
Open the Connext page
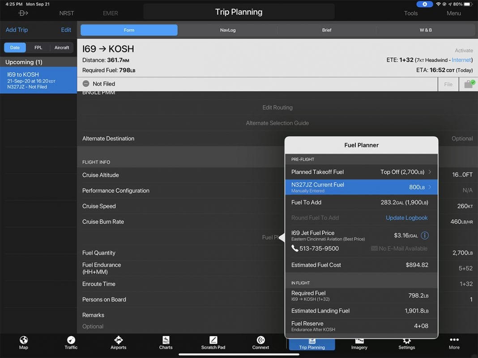pos(260,343)
